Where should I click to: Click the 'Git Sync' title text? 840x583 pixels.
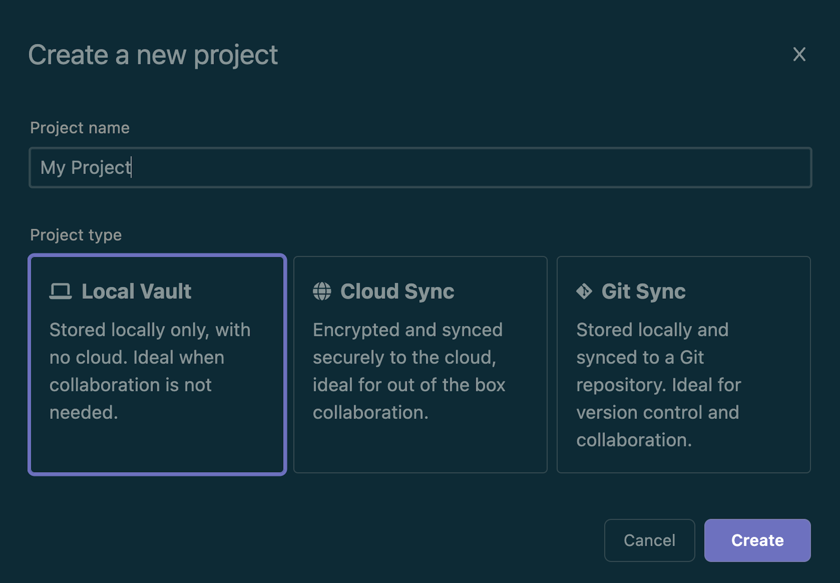(643, 291)
